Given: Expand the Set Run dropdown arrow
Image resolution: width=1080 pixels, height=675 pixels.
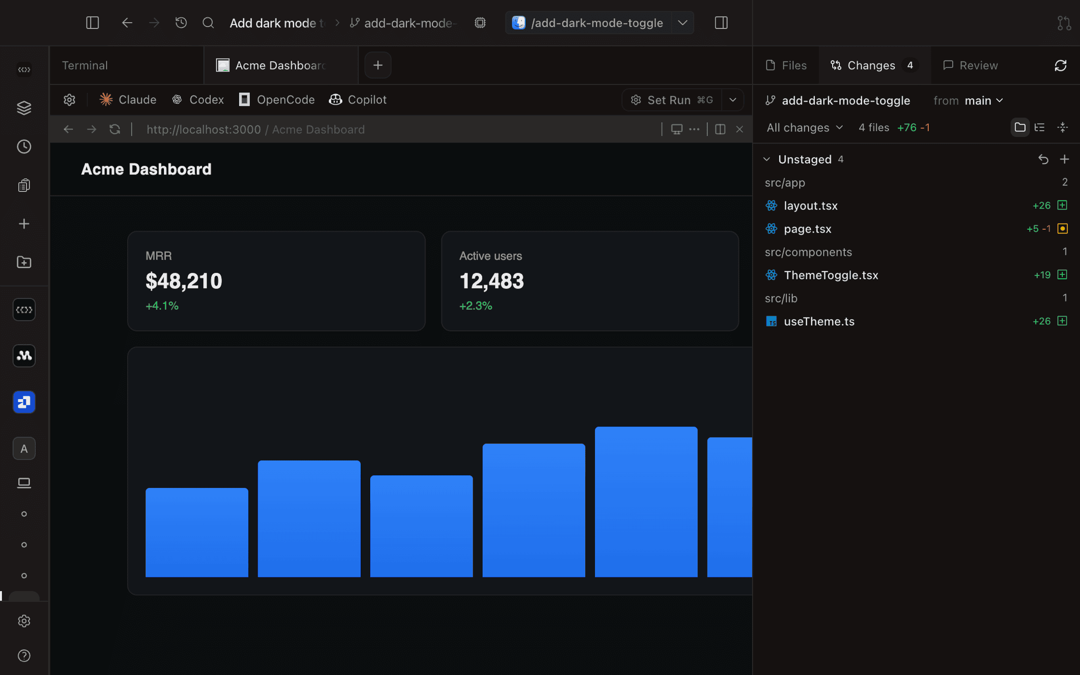Looking at the screenshot, I should (x=732, y=100).
